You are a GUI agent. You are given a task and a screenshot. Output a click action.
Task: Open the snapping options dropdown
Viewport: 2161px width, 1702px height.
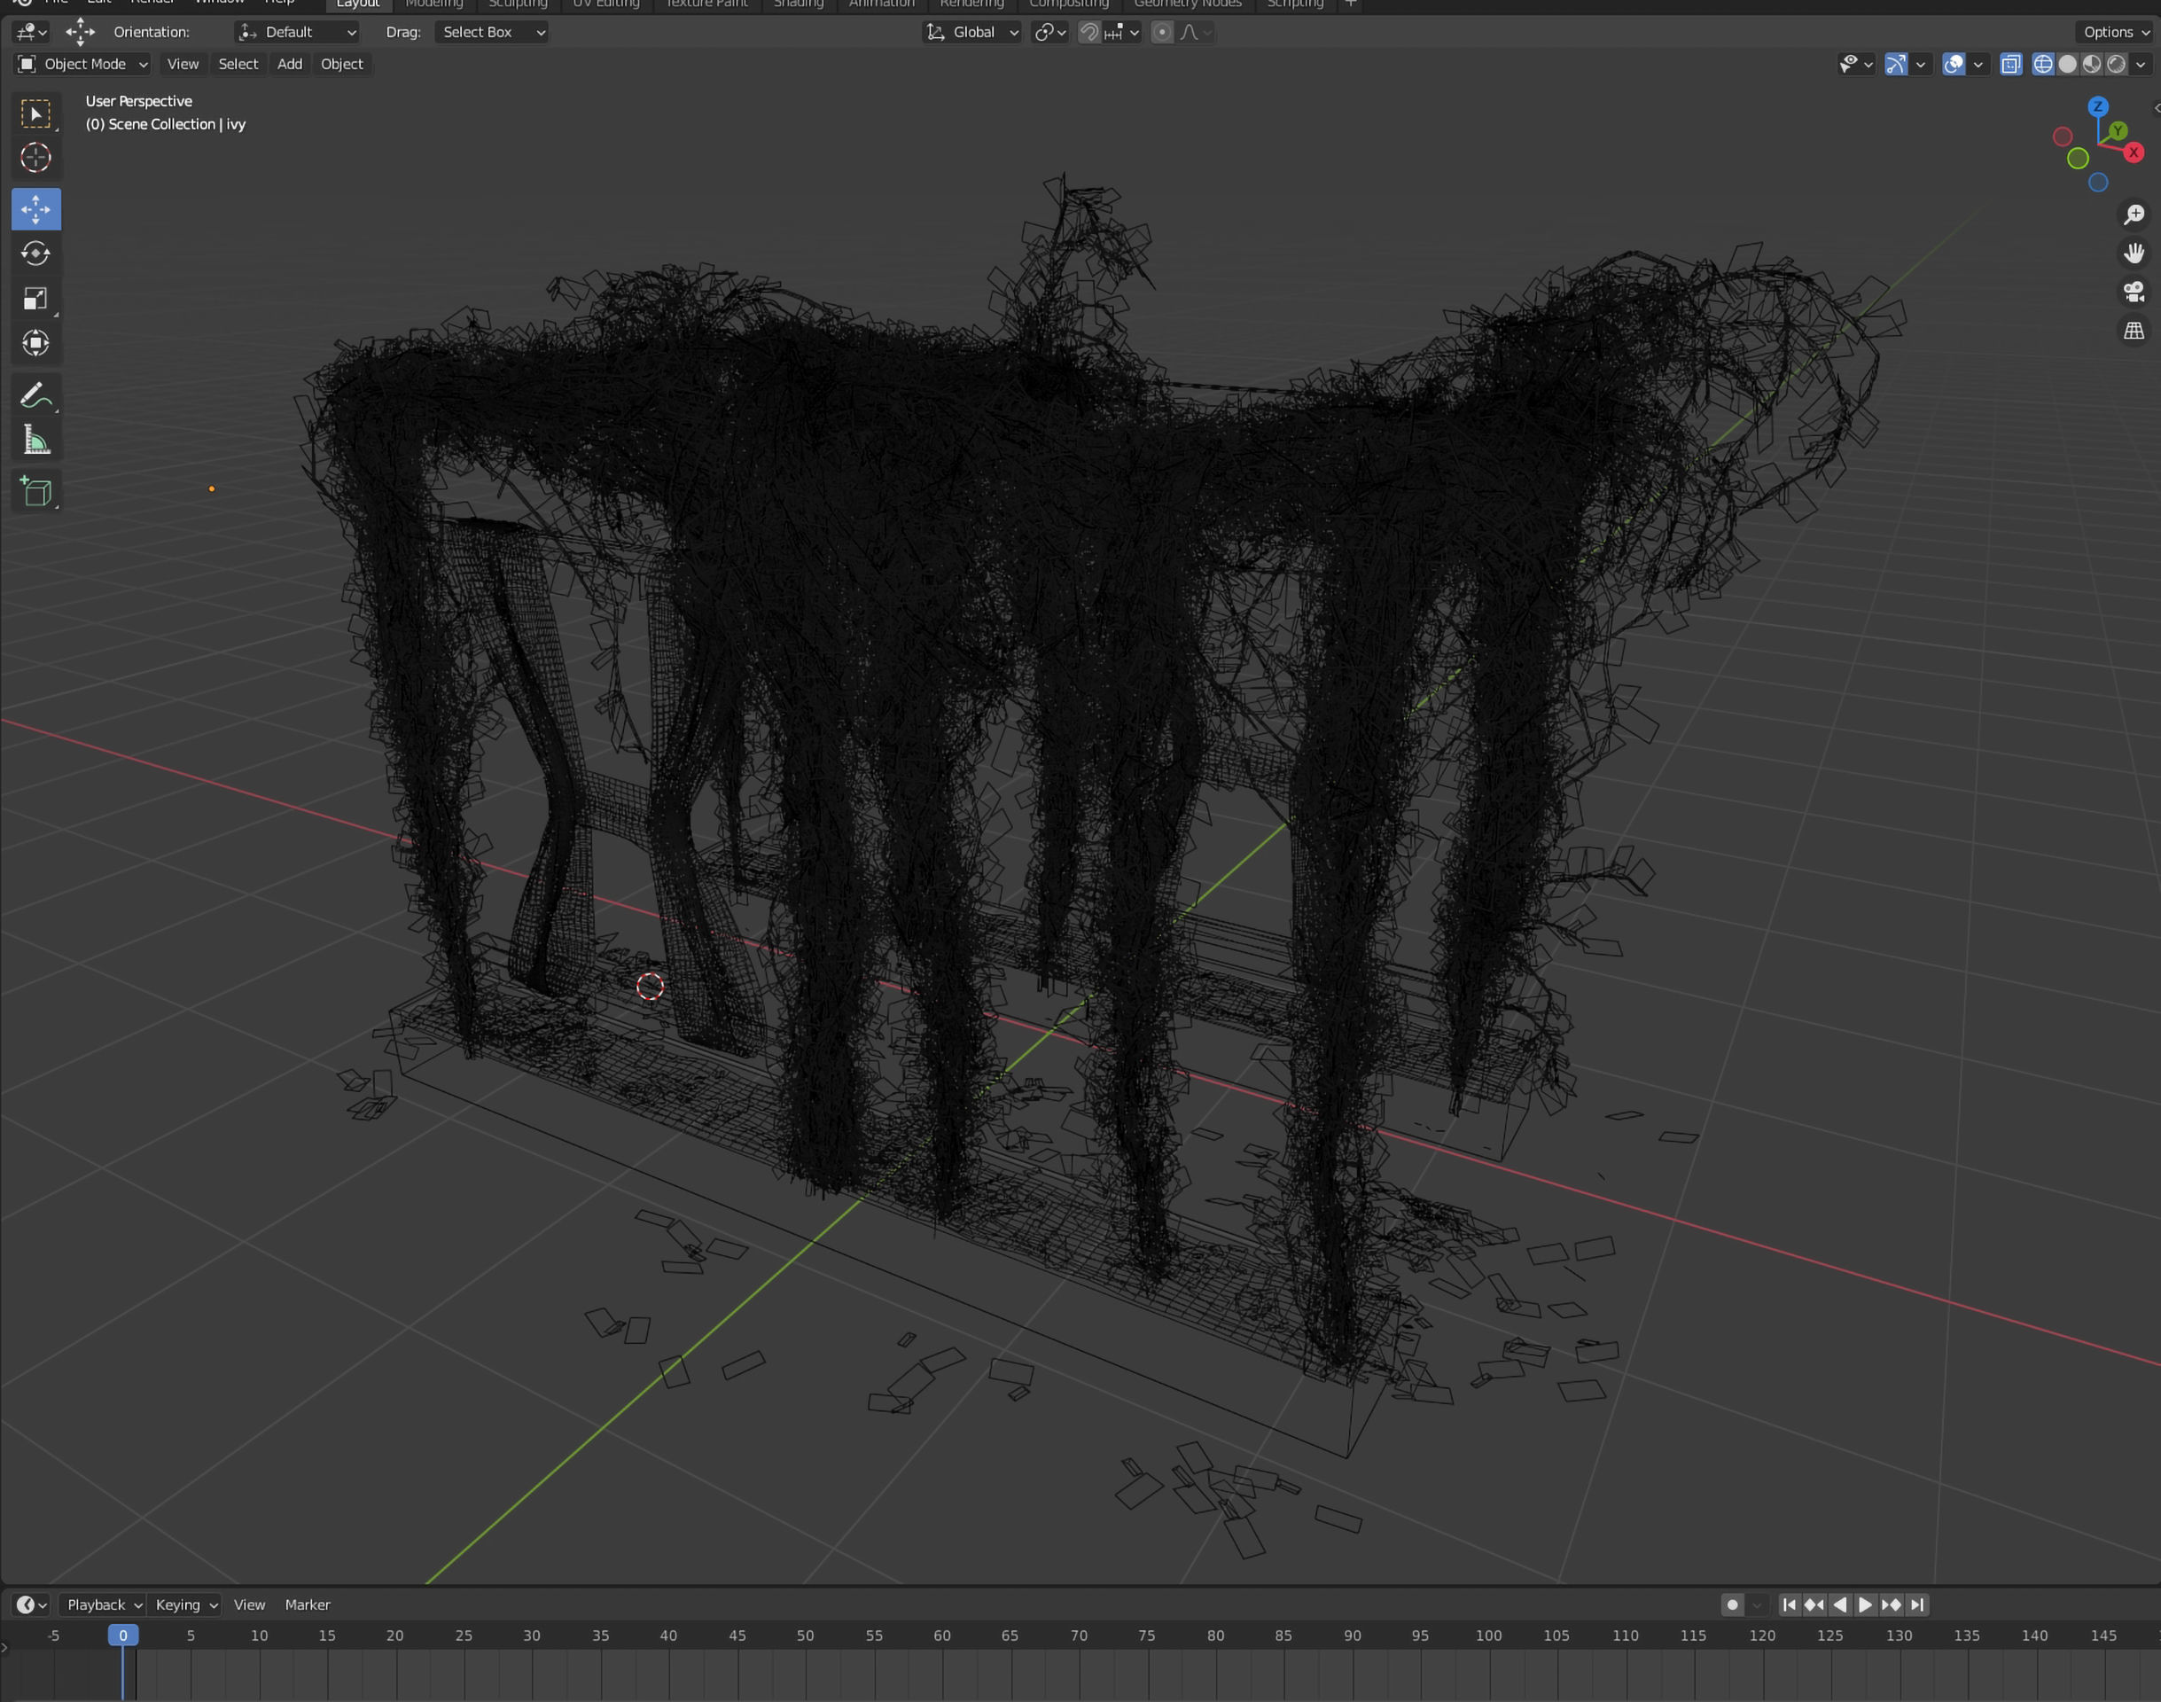pyautogui.click(x=1123, y=32)
